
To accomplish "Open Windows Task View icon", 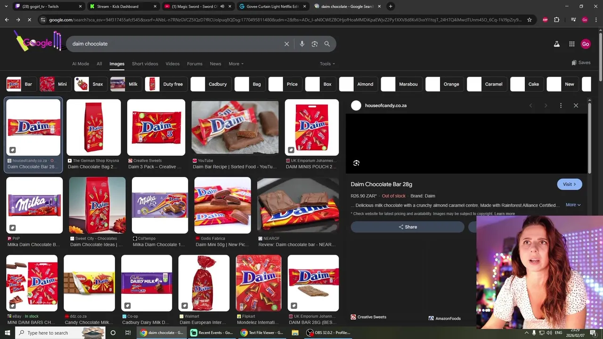I will click(128, 332).
